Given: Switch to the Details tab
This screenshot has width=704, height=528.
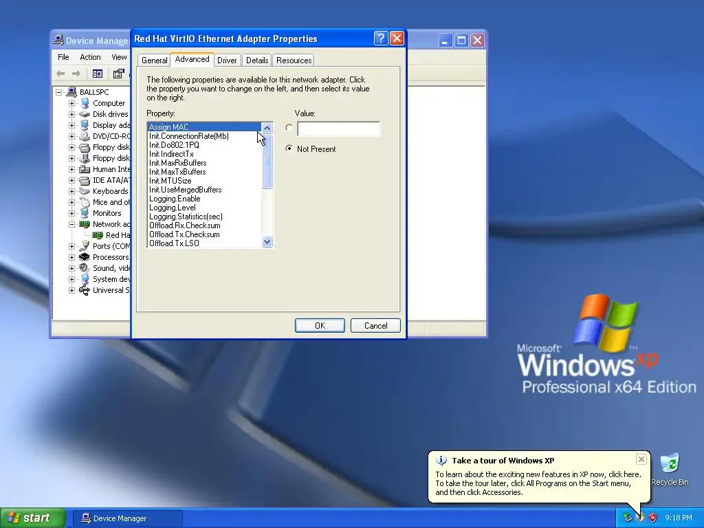Looking at the screenshot, I should click(x=257, y=60).
